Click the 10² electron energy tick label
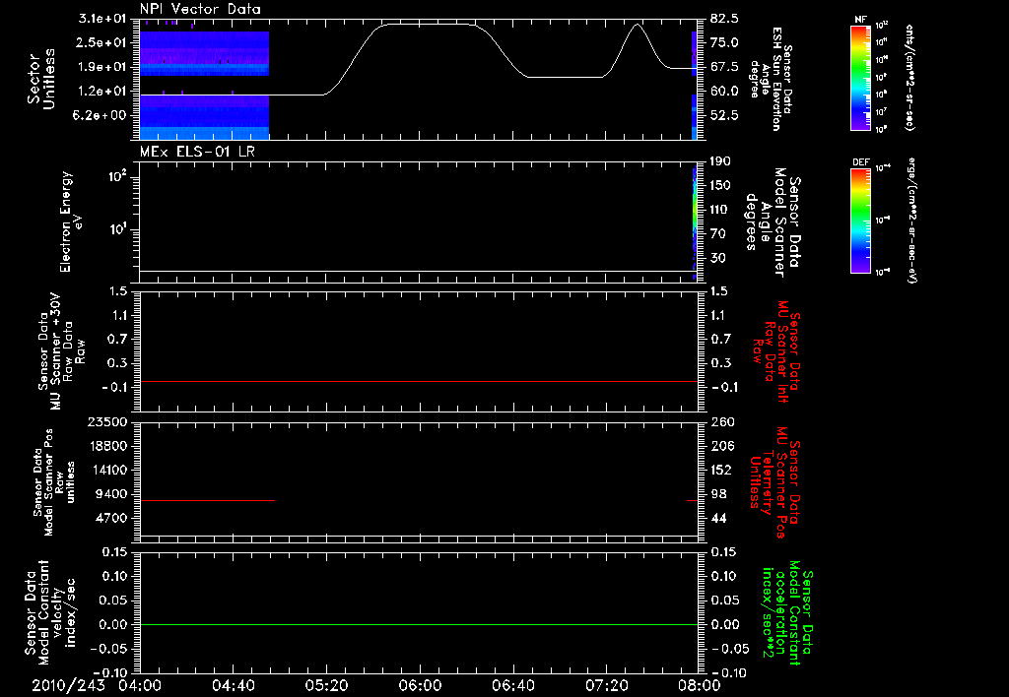1009x697 pixels. click(x=117, y=177)
